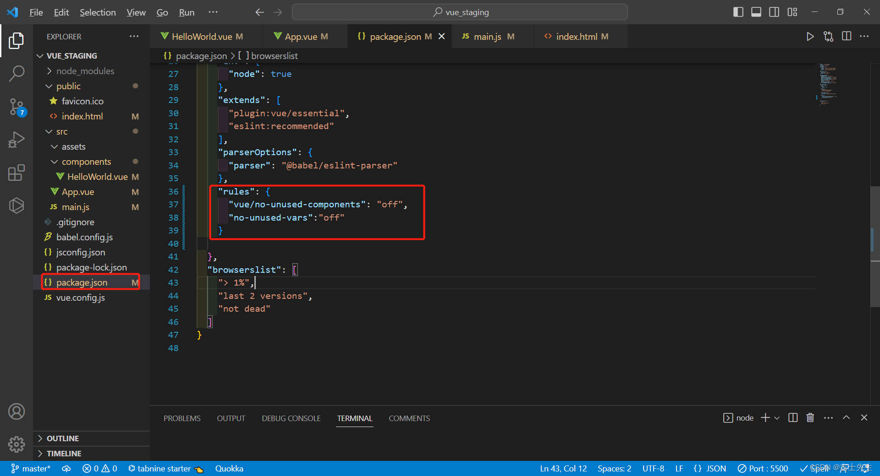Maximize the panel with the up chevron
Screen dimensions: 880x476
pos(846,418)
